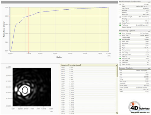Click the Normalized Energy column header
Image resolution: width=151 pixels, height=115 pixels.
point(75,65)
